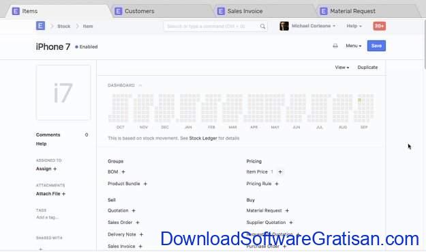This screenshot has width=426, height=252.
Task: Add Delivery Note with plus icon
Action: [x=141, y=234]
